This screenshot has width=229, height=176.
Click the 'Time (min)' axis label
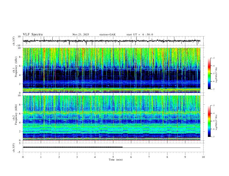(116, 160)
